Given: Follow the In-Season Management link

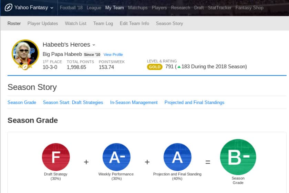Looking at the screenshot, I should (x=134, y=102).
